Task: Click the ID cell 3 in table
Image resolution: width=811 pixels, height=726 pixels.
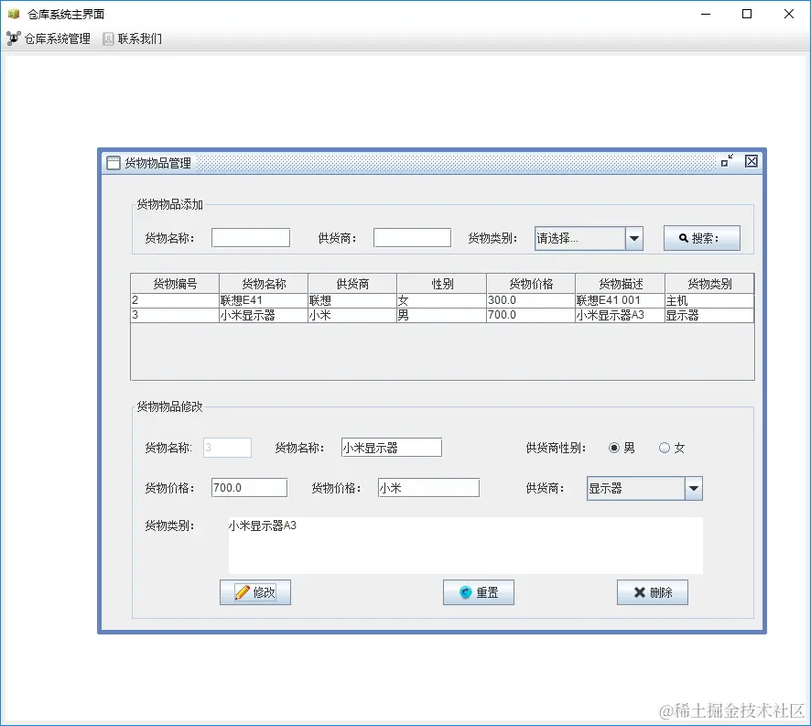Action: point(175,315)
